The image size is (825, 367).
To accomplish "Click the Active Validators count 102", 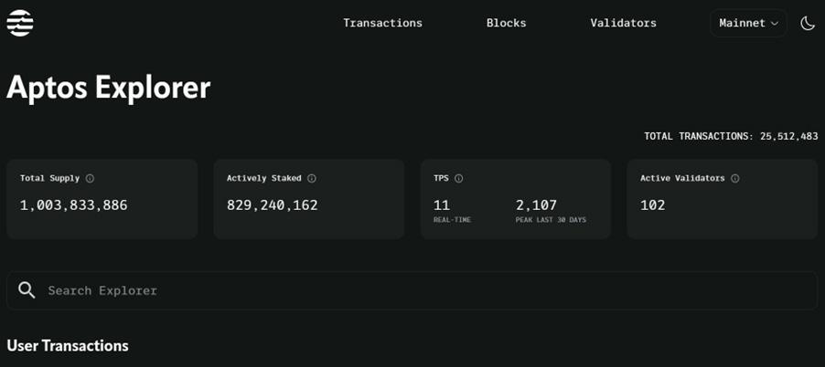I will [x=653, y=205].
